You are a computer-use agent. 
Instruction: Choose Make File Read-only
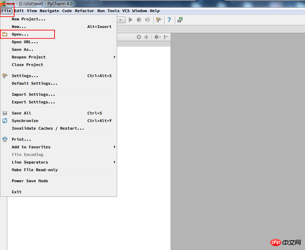click(x=58, y=170)
